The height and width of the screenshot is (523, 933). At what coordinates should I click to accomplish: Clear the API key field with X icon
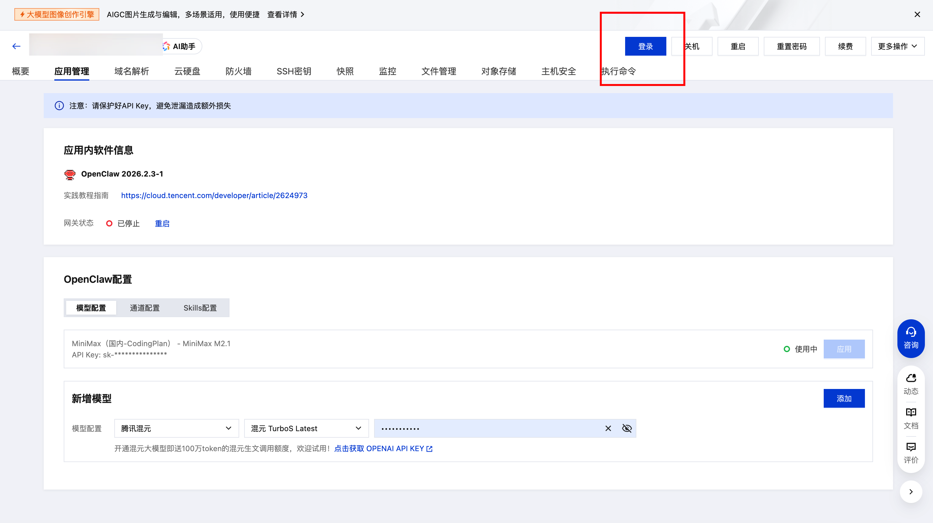coord(608,428)
